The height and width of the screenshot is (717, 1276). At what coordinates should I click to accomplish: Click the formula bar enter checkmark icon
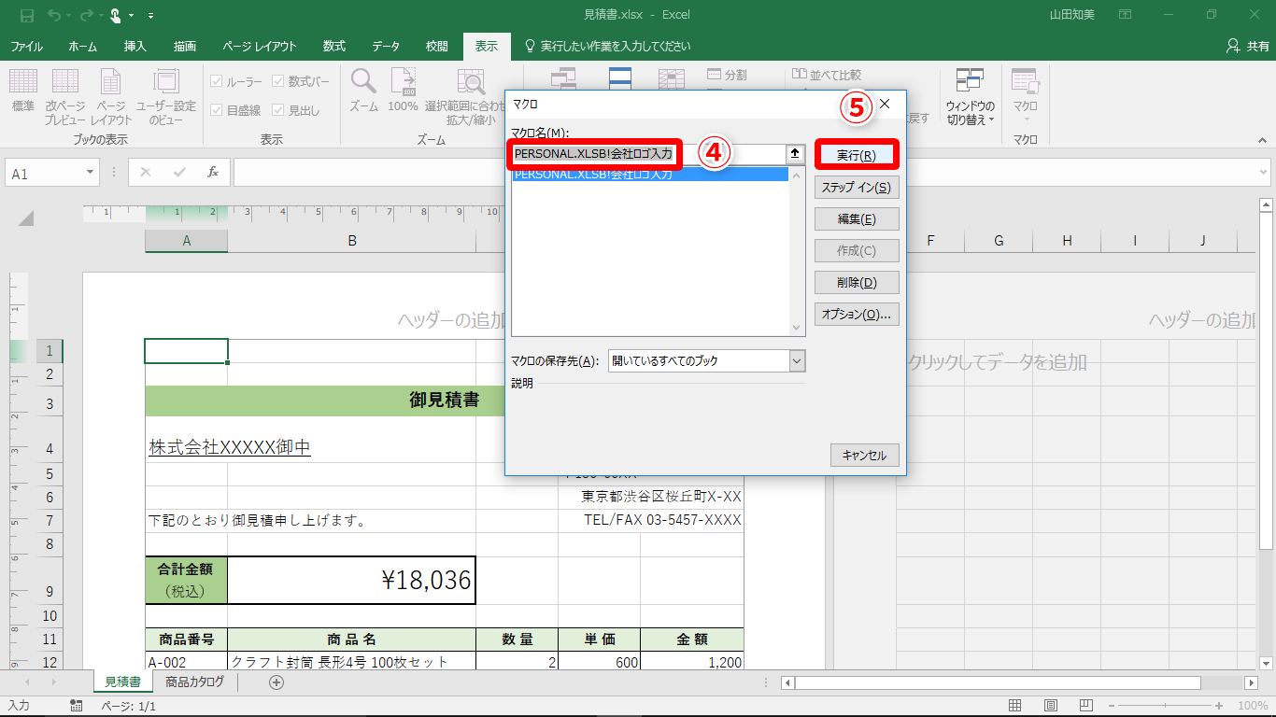click(x=179, y=173)
